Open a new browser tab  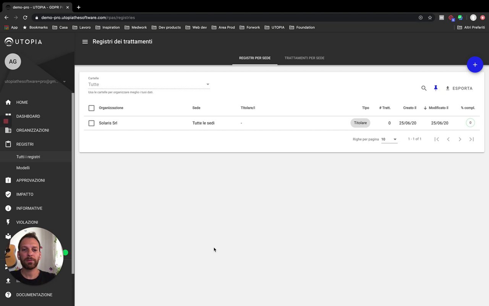point(79,7)
